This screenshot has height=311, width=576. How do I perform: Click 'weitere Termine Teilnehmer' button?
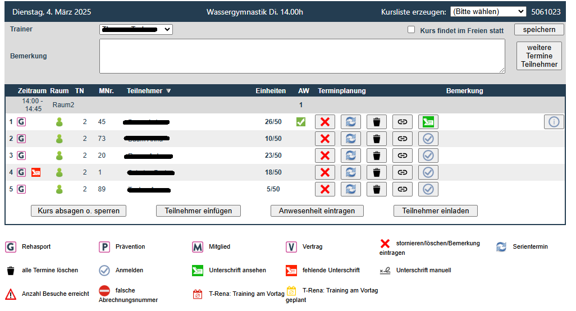(538, 56)
